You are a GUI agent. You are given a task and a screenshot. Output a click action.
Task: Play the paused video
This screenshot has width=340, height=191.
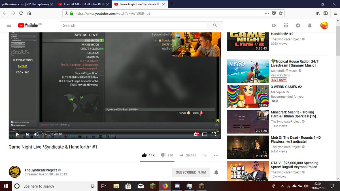(17, 134)
